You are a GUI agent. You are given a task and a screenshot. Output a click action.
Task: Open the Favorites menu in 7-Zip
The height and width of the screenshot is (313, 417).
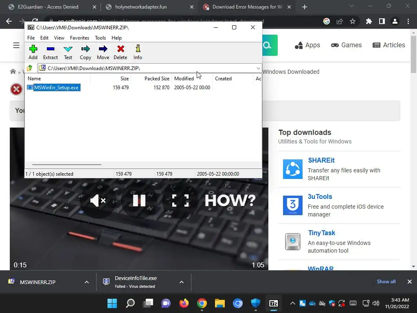tap(79, 38)
